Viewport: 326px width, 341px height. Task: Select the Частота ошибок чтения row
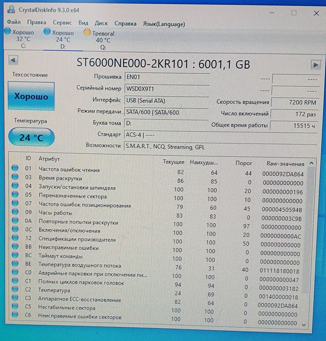click(x=158, y=171)
